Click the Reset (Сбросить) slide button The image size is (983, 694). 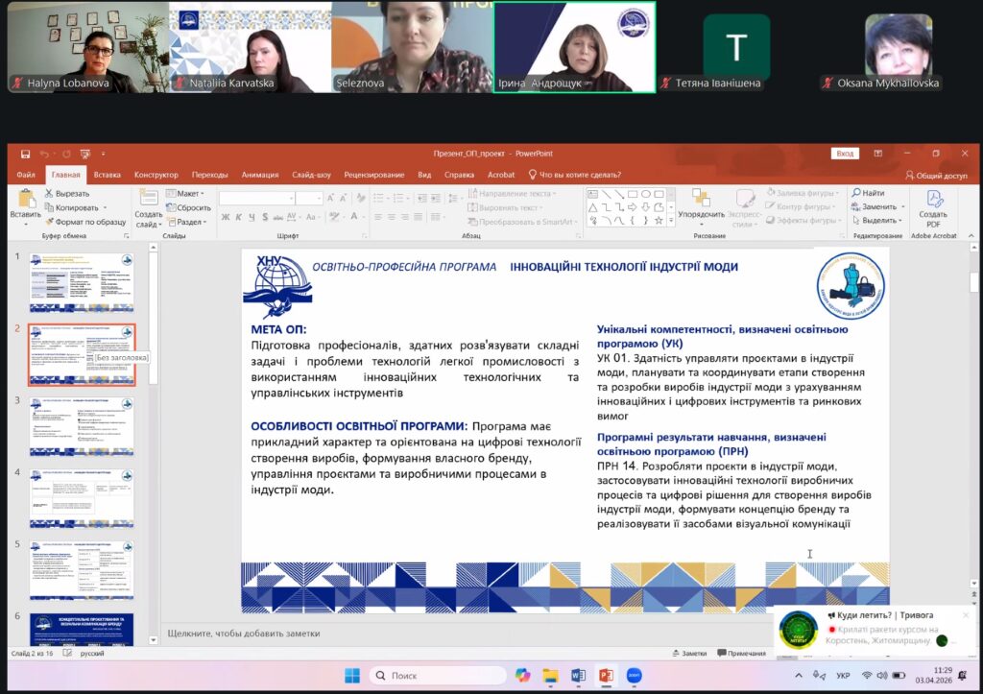(188, 207)
